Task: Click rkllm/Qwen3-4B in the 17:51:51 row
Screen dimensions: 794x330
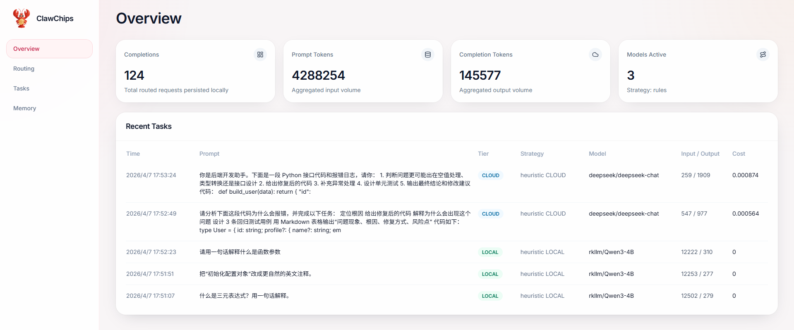Action: coord(611,274)
